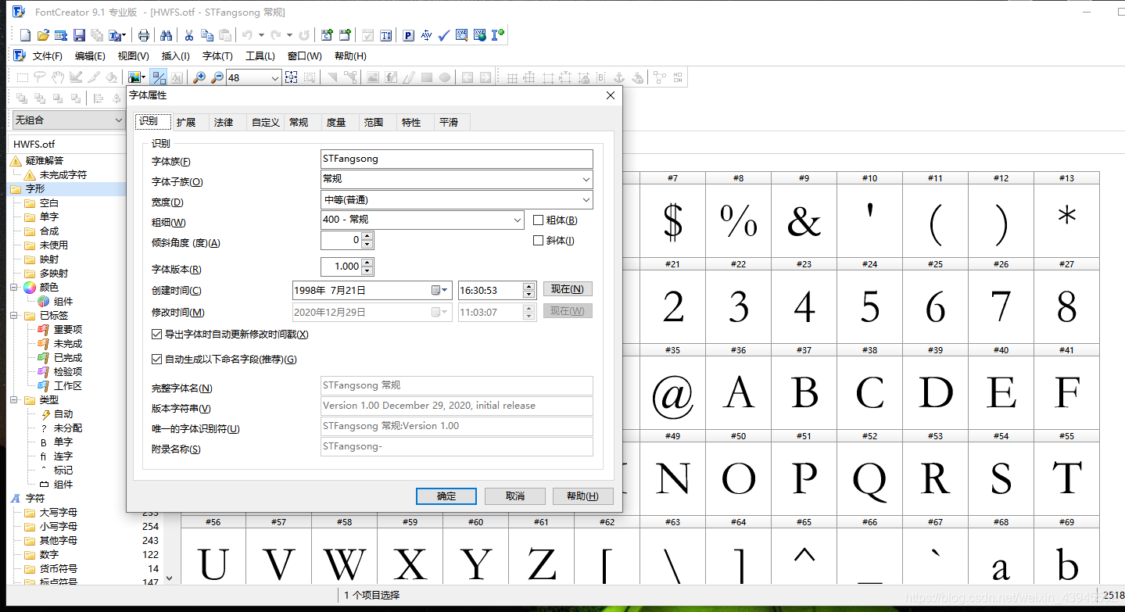Click the TI text toolbar icon
Image resolution: width=1125 pixels, height=612 pixels.
386,35
